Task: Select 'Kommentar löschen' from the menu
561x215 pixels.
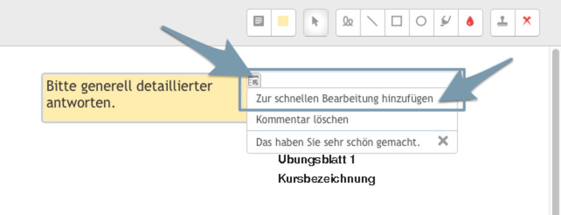Action: (x=302, y=120)
